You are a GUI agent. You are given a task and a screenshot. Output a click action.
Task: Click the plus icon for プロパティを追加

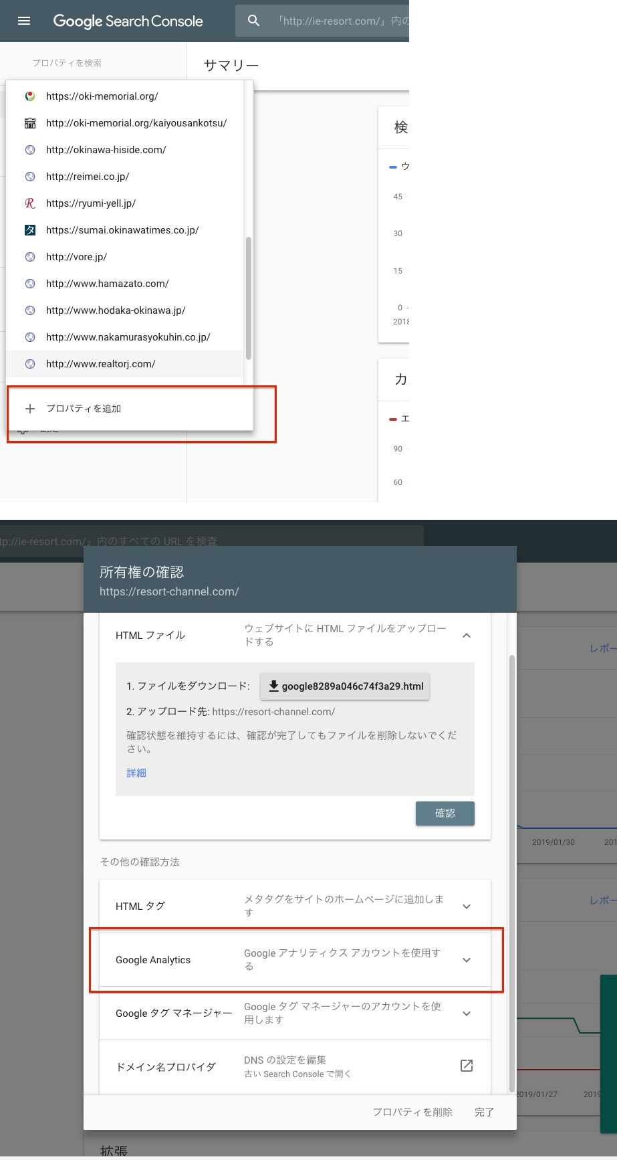pos(30,409)
